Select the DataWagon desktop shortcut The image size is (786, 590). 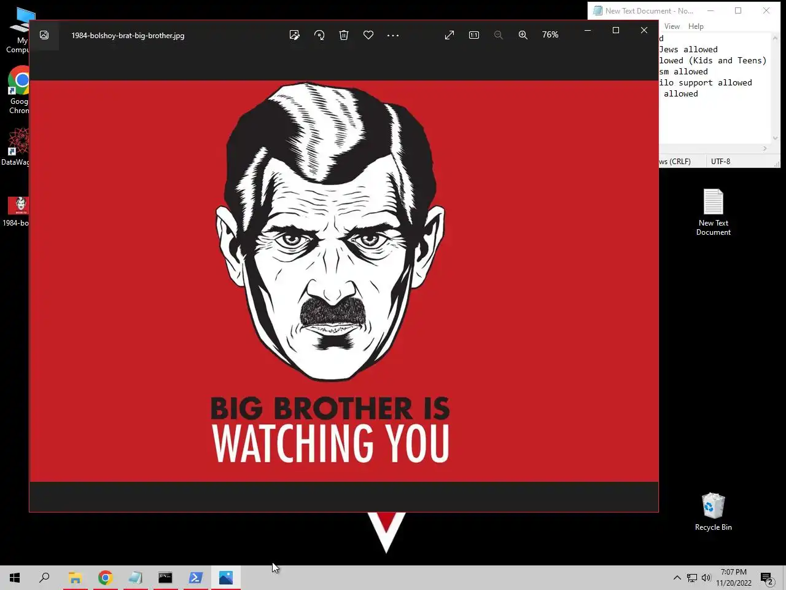click(15, 146)
